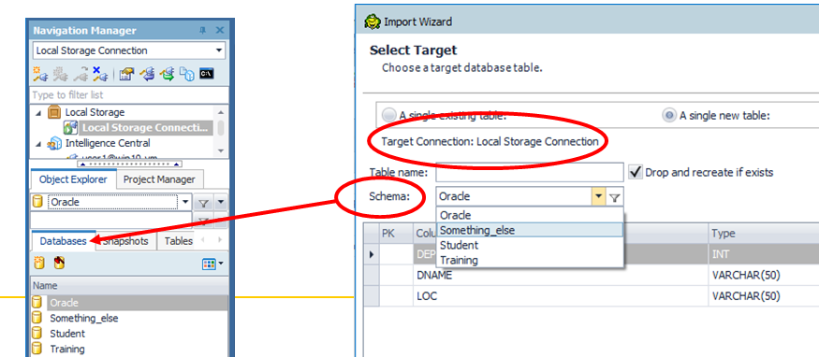Click the tab scroll right arrow
Image resolution: width=819 pixels, height=357 pixels.
click(219, 240)
